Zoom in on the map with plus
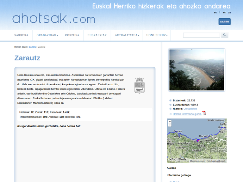 click(x=170, y=122)
